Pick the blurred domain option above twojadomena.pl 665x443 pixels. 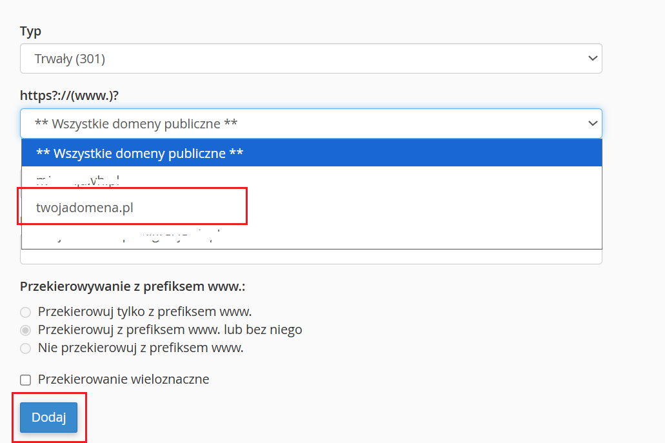(312, 180)
